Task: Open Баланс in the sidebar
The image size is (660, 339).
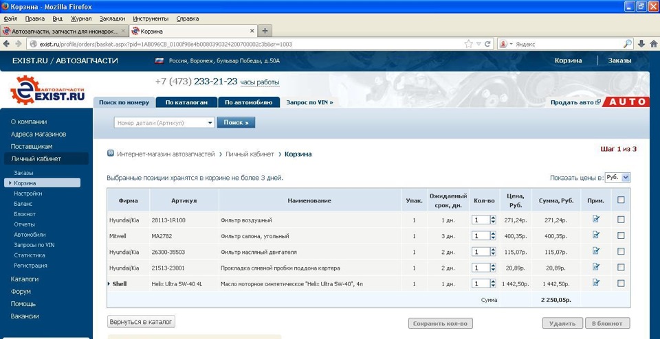Action: point(23,204)
